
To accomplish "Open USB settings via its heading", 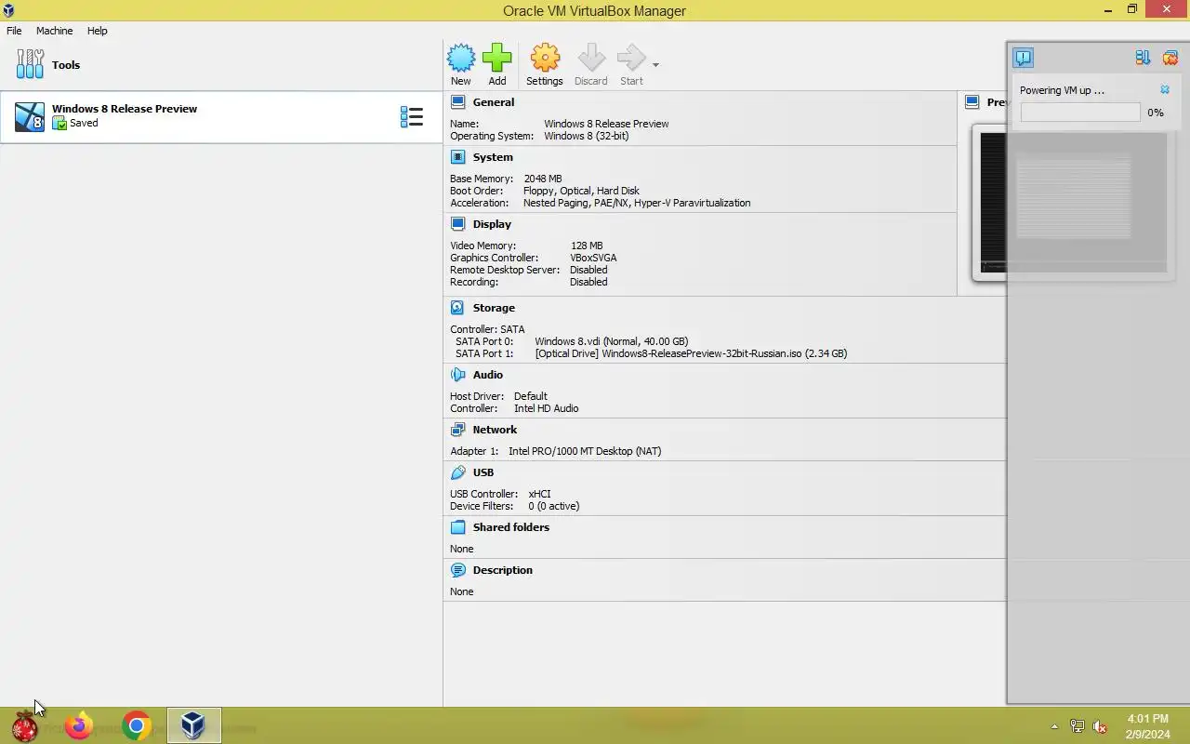I will pyautogui.click(x=483, y=472).
